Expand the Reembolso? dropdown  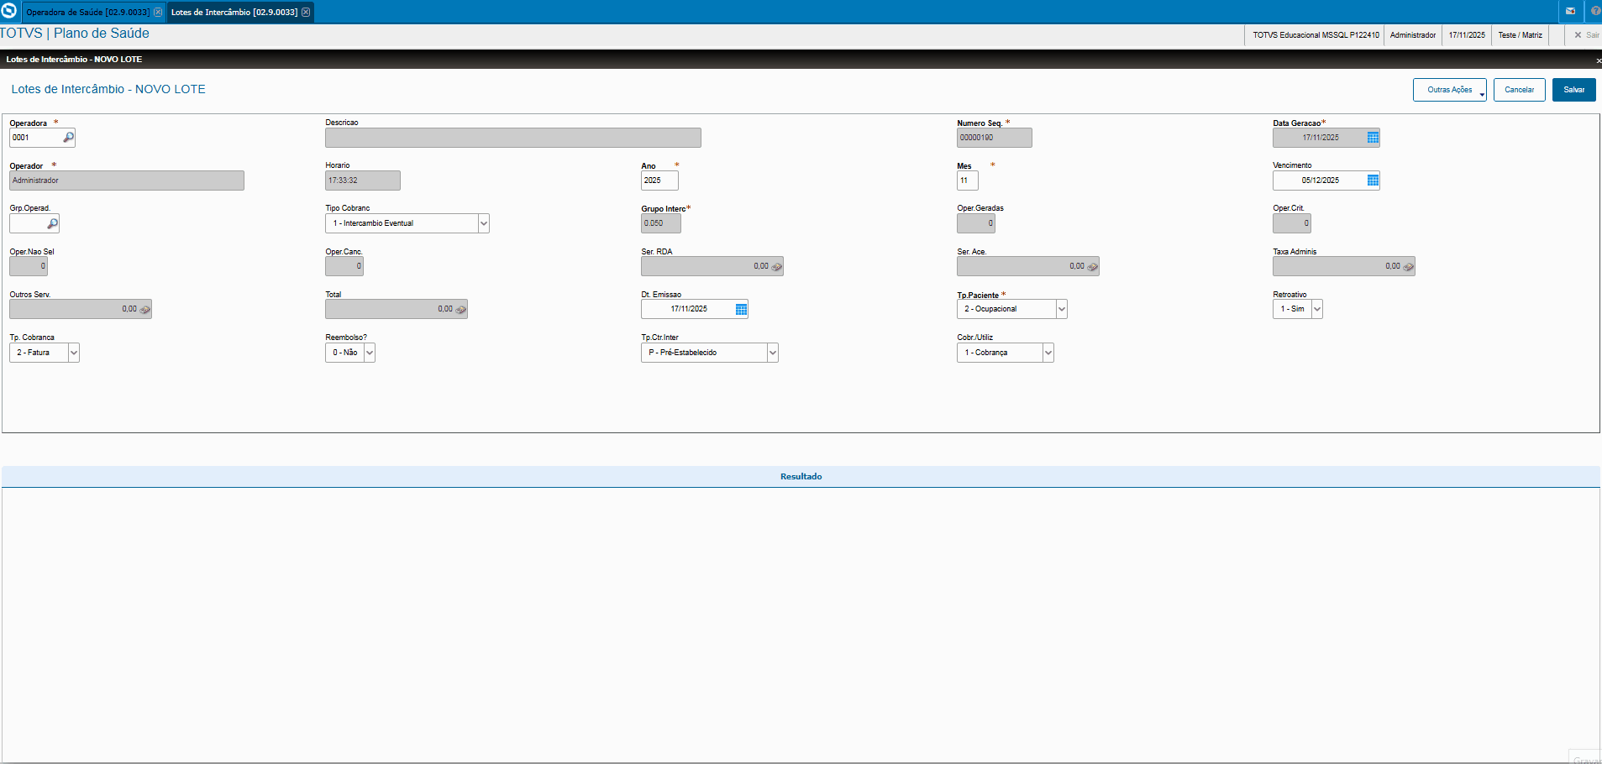click(370, 353)
